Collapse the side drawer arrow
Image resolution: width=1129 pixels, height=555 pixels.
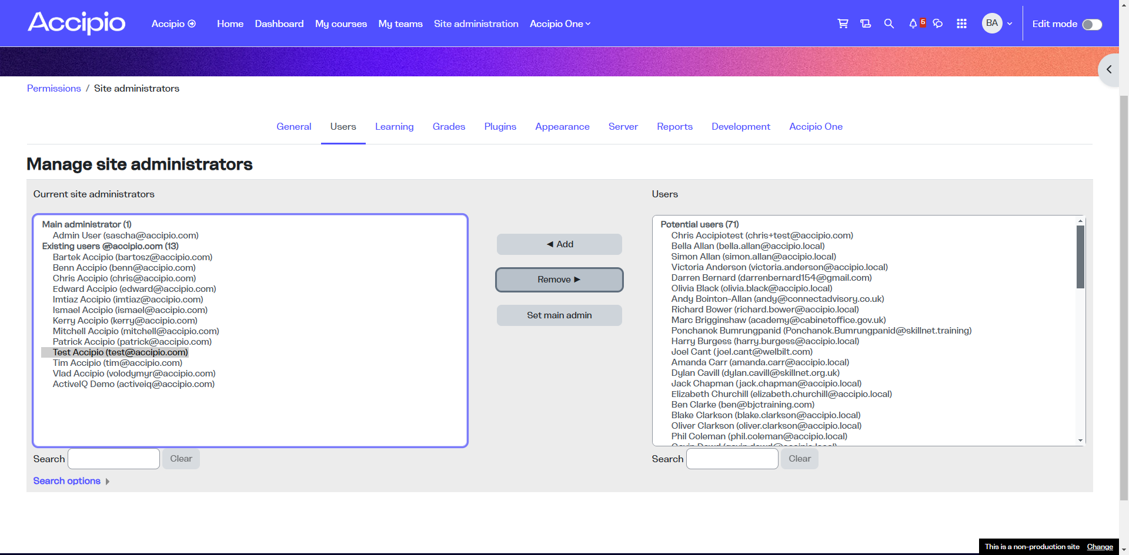pos(1109,69)
